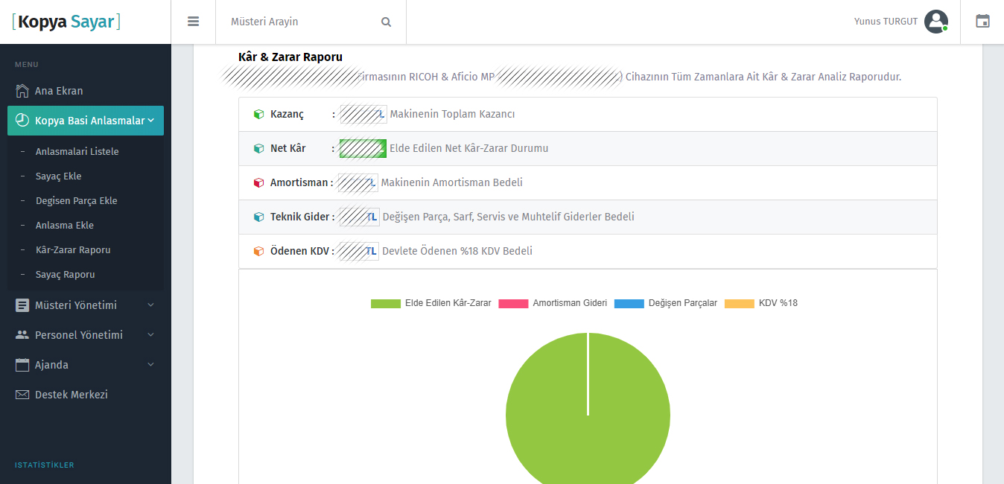Screen dimensions: 1004x484
Task: Collapse Kopya Basi Anlasmalar menu
Action: [x=86, y=121]
